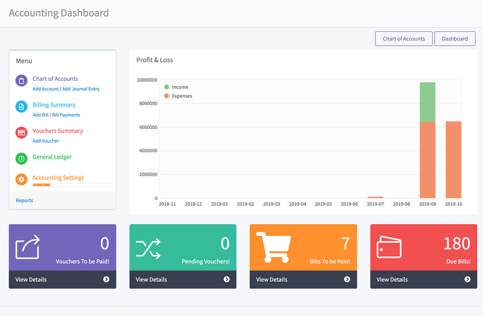Click the purple Chart of Accounts clipboard icon

(21, 80)
